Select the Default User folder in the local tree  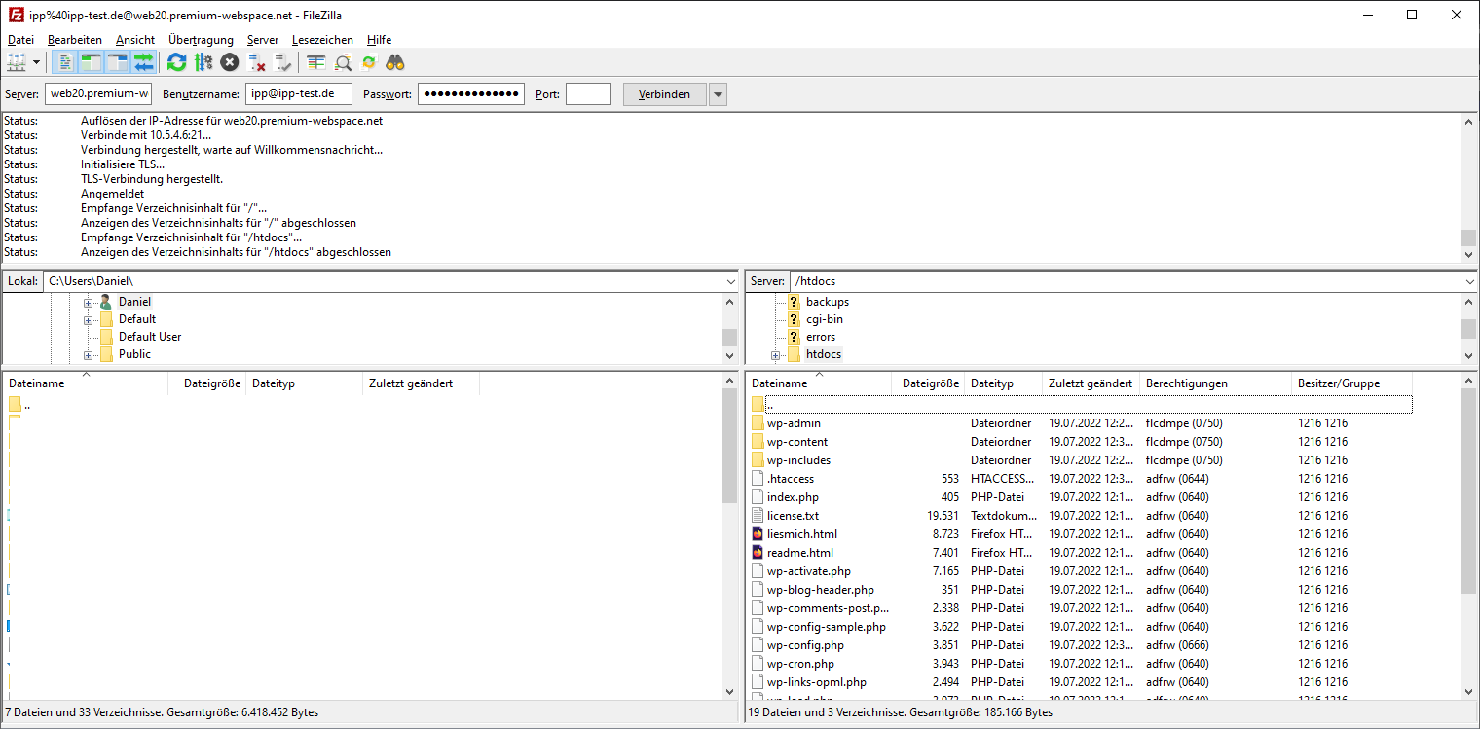pos(150,337)
